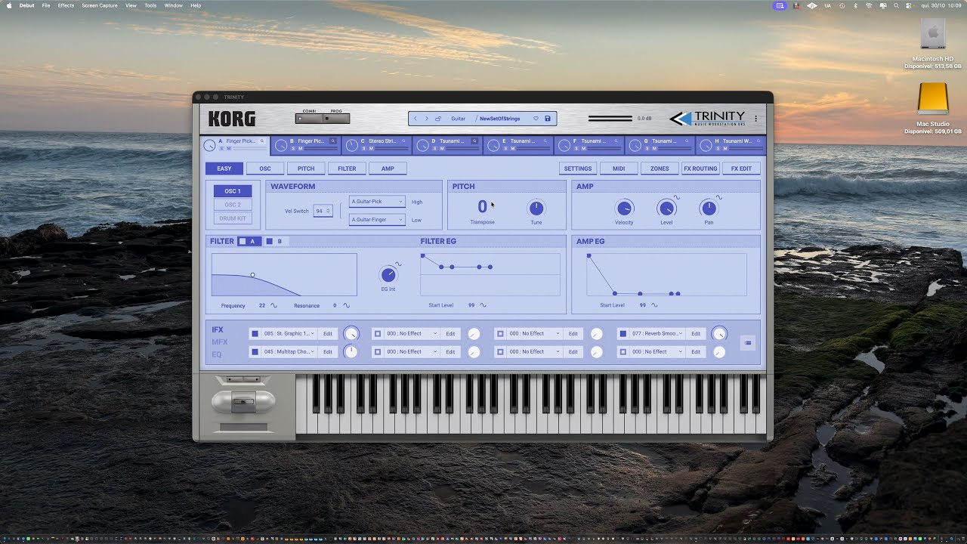Click the Pan knob in the Amp section
This screenshot has width=967, height=544.
tap(709, 208)
